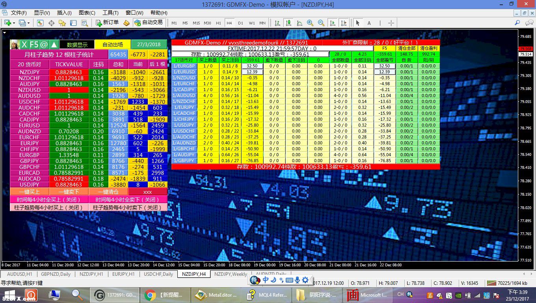Viewport: 536px width, 303px height.
Task: Switch chart to W1 timeframe
Action: pos(251,23)
